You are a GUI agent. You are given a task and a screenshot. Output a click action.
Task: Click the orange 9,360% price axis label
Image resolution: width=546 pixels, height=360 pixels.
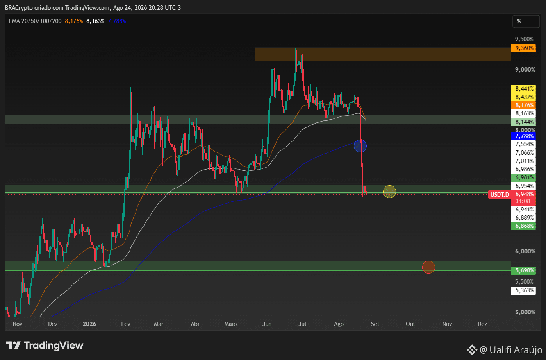pyautogui.click(x=523, y=48)
